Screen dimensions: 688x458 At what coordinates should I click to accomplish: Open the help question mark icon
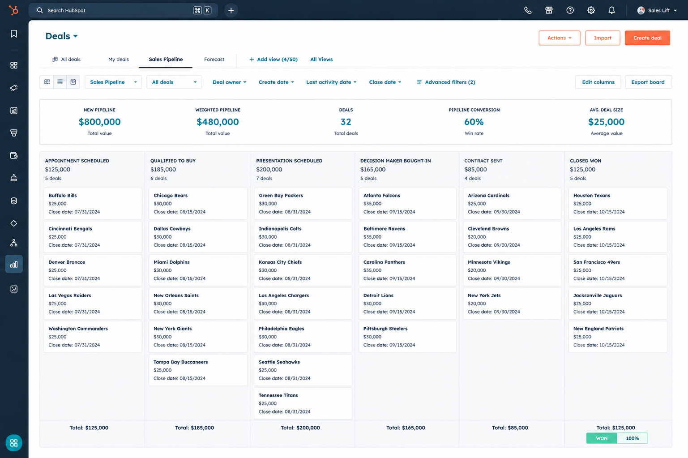point(570,10)
